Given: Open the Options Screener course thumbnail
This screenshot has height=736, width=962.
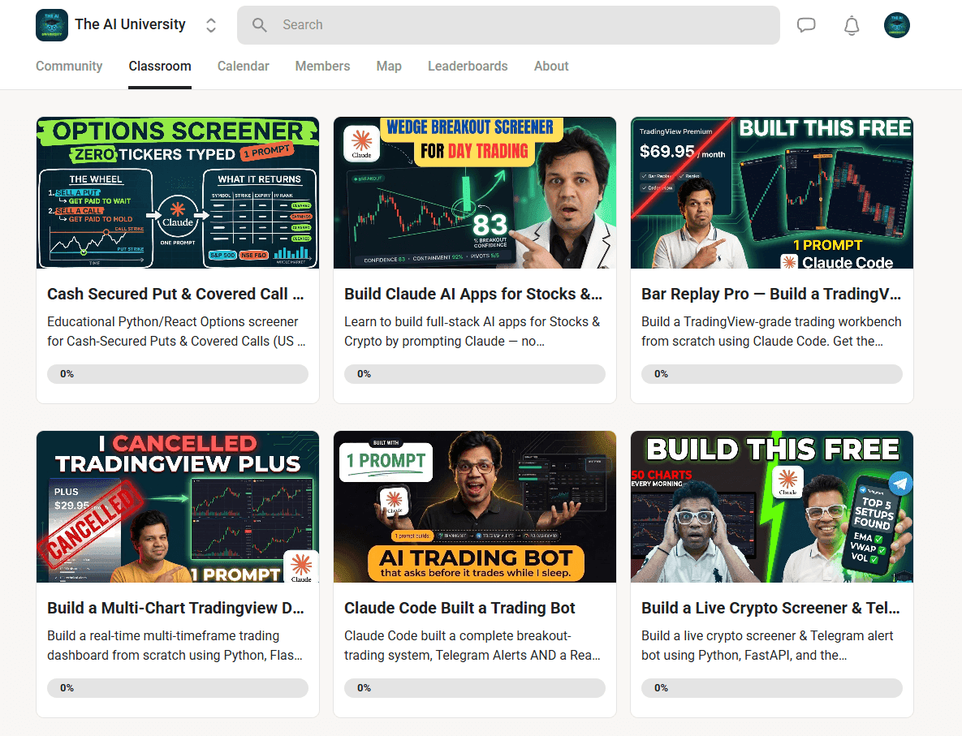Looking at the screenshot, I should (x=178, y=192).
